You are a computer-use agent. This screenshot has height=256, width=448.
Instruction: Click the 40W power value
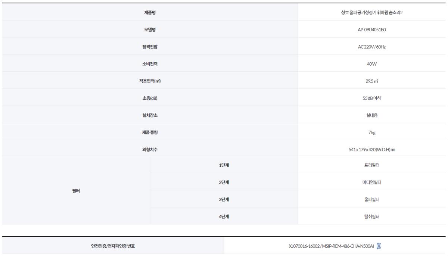[371, 64]
